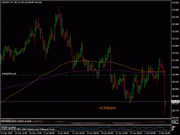Image resolution: width=180 pixels, height=135 pixels.
Task: Click the '24 Dec 16:00' time axis label
Action: click(21, 133)
